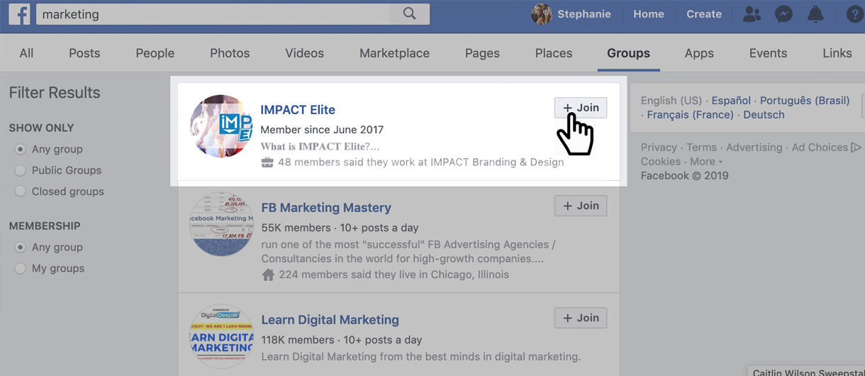Click the Facebook logo icon
865x376 pixels.
[x=19, y=14]
